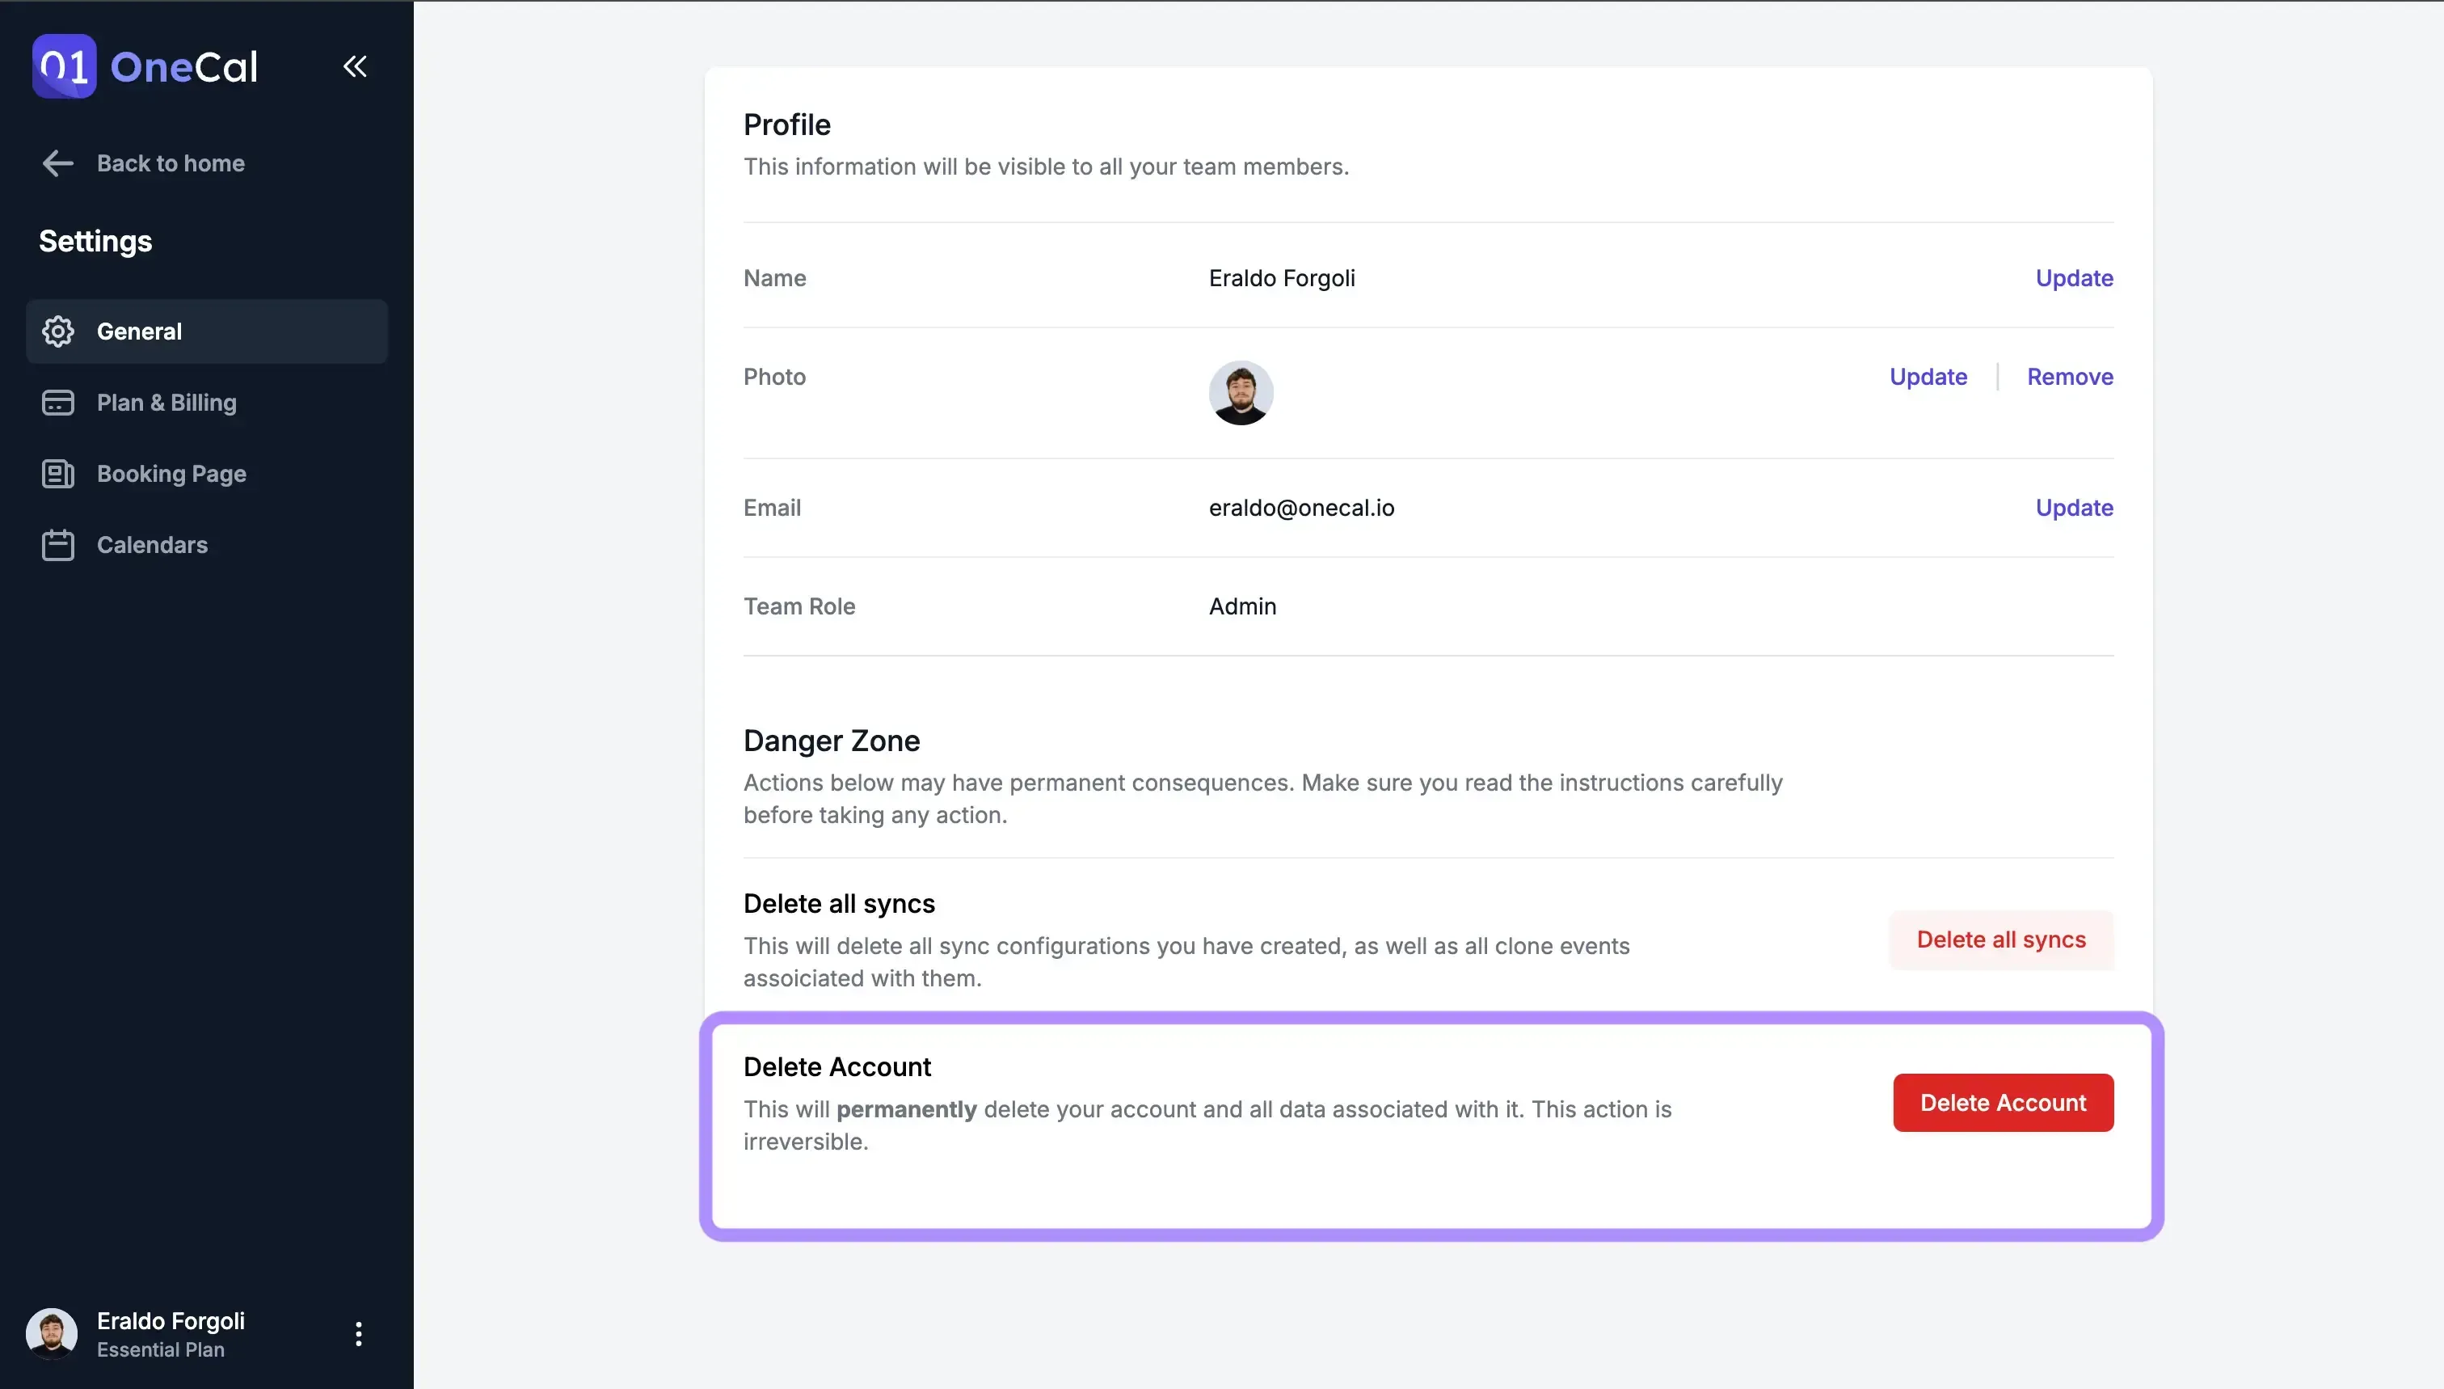Image resolution: width=2444 pixels, height=1389 pixels.
Task: Open the Plan & Billing settings
Action: point(166,403)
